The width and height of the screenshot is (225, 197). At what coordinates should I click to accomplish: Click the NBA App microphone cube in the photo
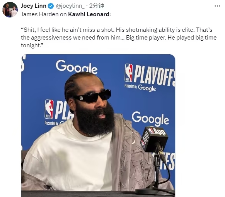pyautogui.click(x=154, y=139)
